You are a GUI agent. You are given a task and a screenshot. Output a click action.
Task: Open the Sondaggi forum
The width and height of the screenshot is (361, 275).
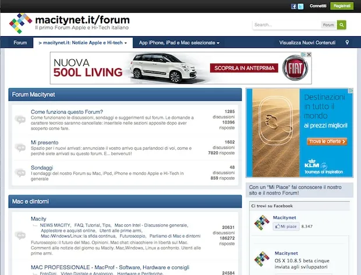pos(42,168)
